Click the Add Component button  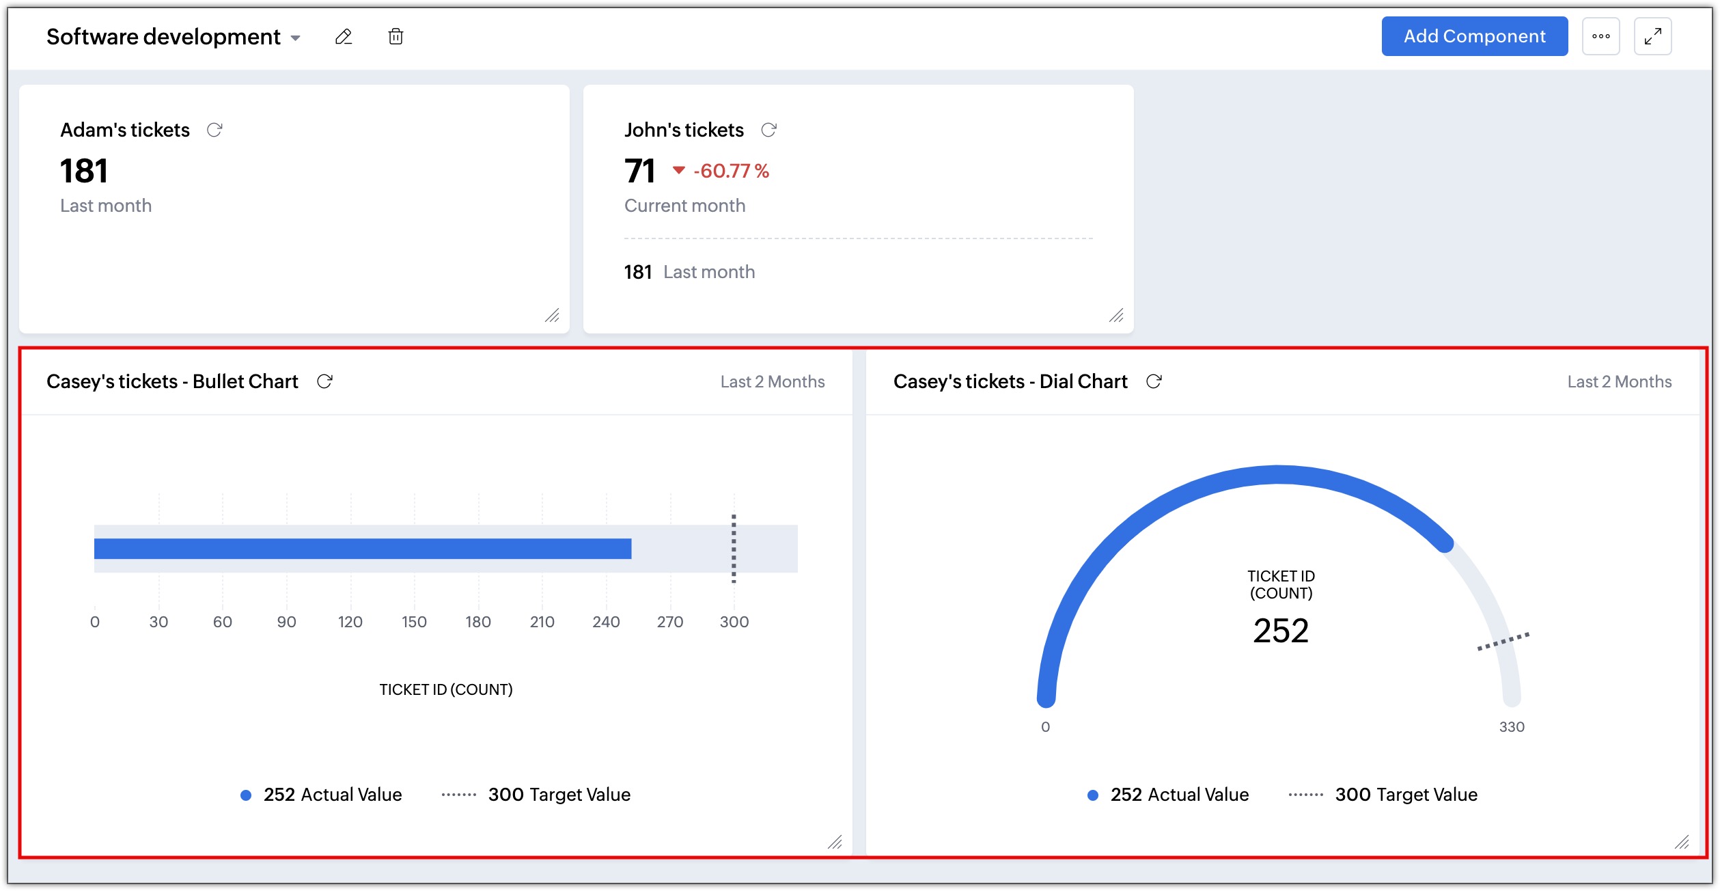pos(1474,36)
